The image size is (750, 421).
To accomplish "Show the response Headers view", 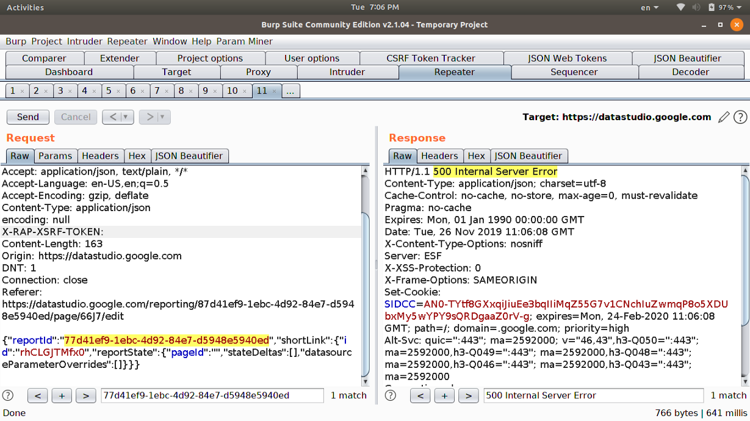I will (439, 156).
